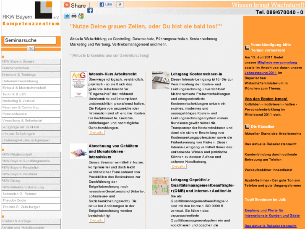The image size is (305, 229).
Task: Click the Go search button
Action: [x=31, y=48]
